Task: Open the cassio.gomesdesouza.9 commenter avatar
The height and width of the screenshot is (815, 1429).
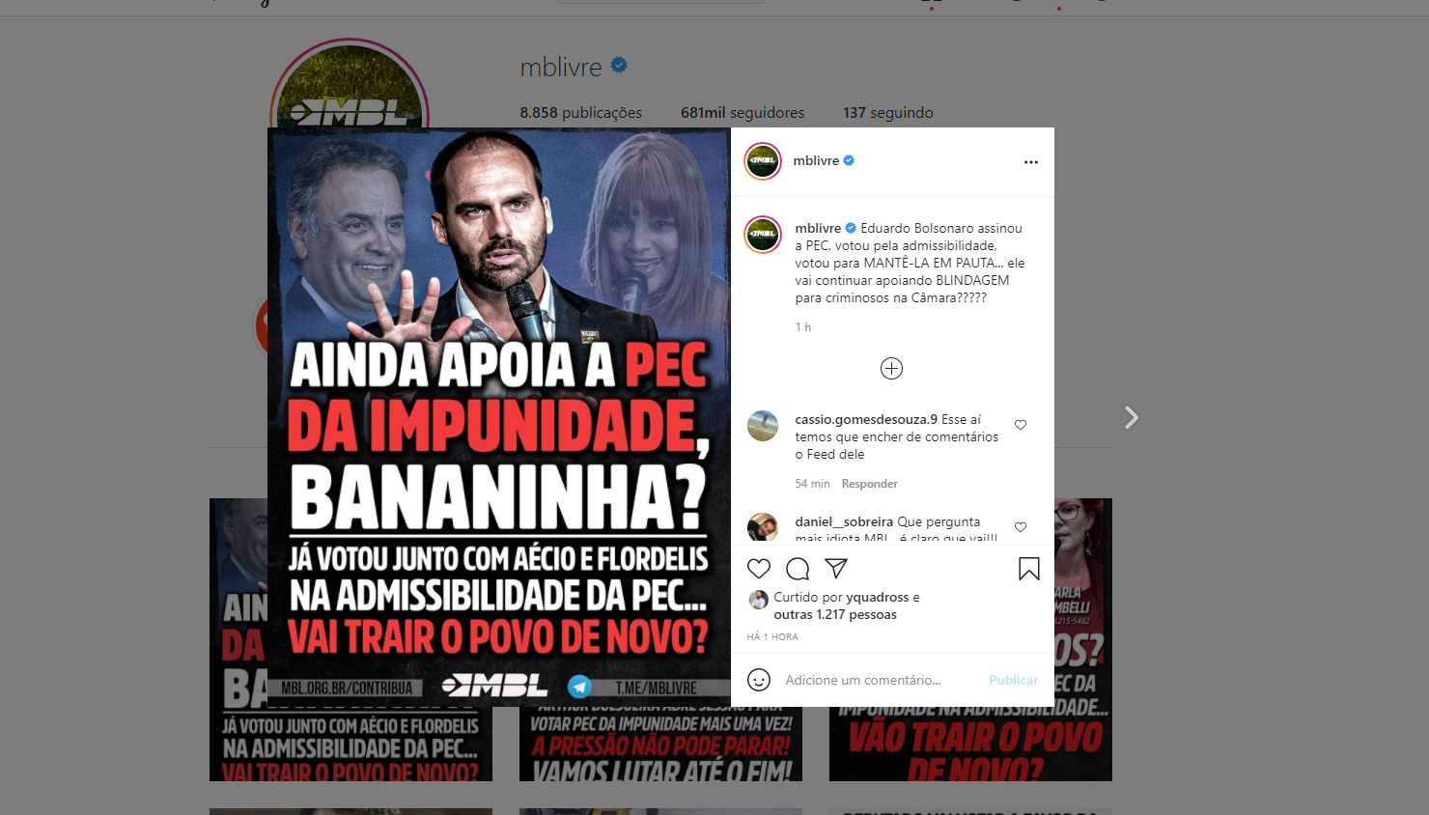Action: [763, 426]
